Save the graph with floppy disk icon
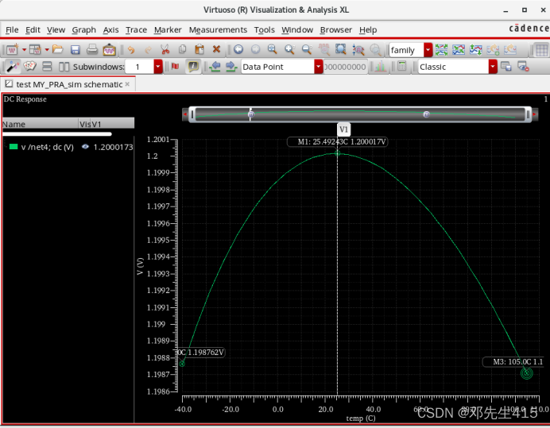The height and width of the screenshot is (428, 550). point(75,50)
